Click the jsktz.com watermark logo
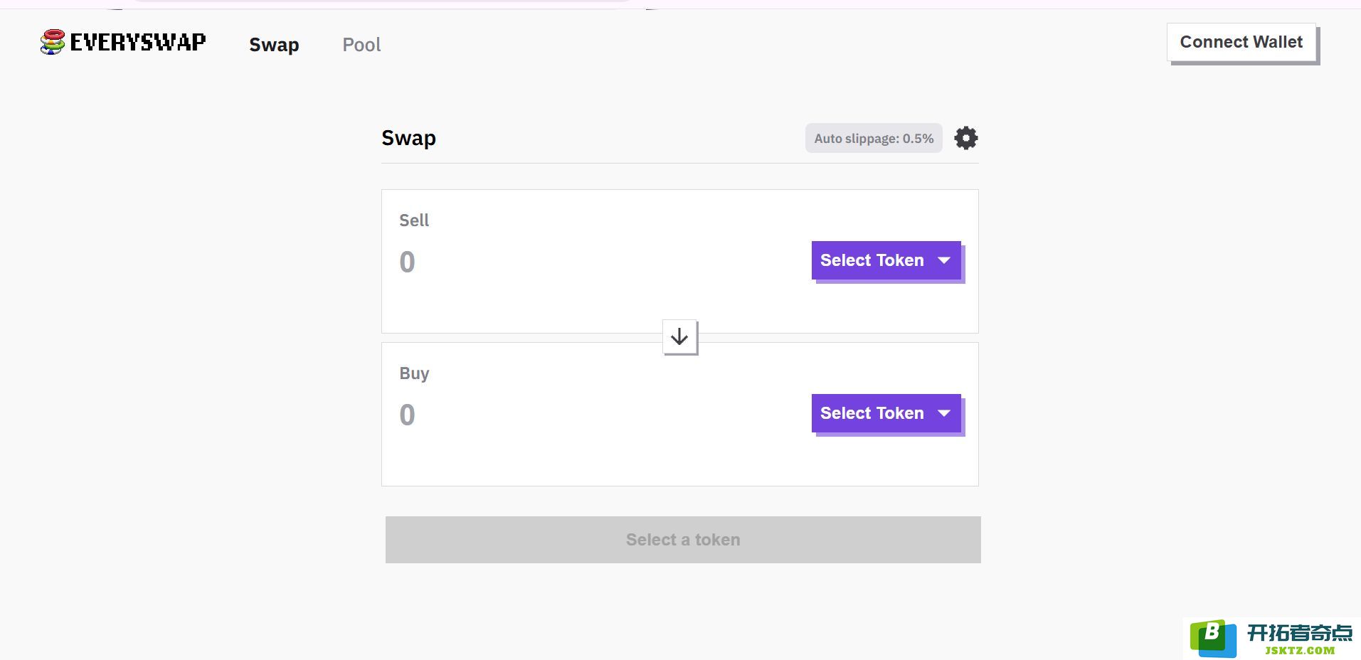1361x660 pixels. click(1271, 638)
